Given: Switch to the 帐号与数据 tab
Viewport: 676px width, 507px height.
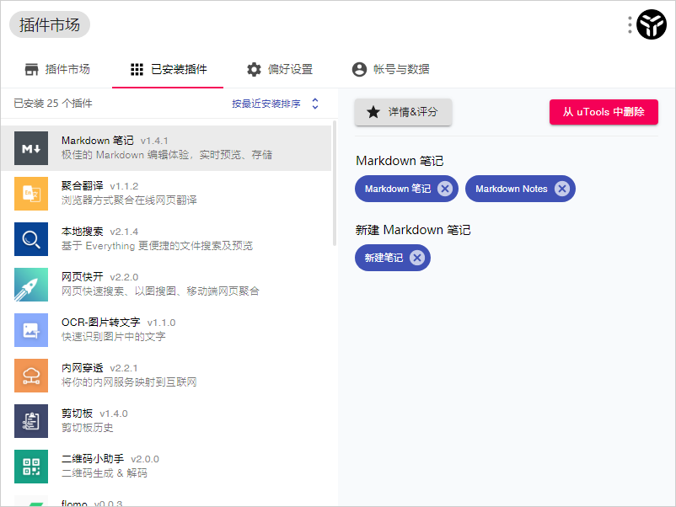Looking at the screenshot, I should pos(391,69).
